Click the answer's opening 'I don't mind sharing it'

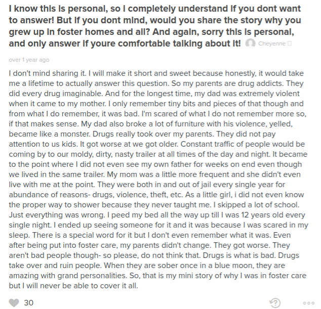point(48,73)
